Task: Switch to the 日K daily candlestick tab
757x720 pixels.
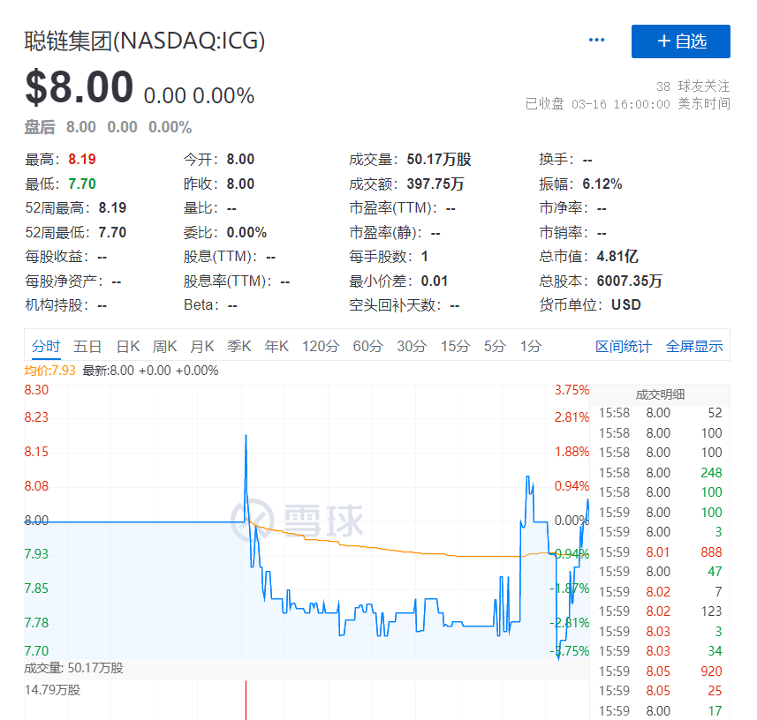Action: click(x=127, y=347)
